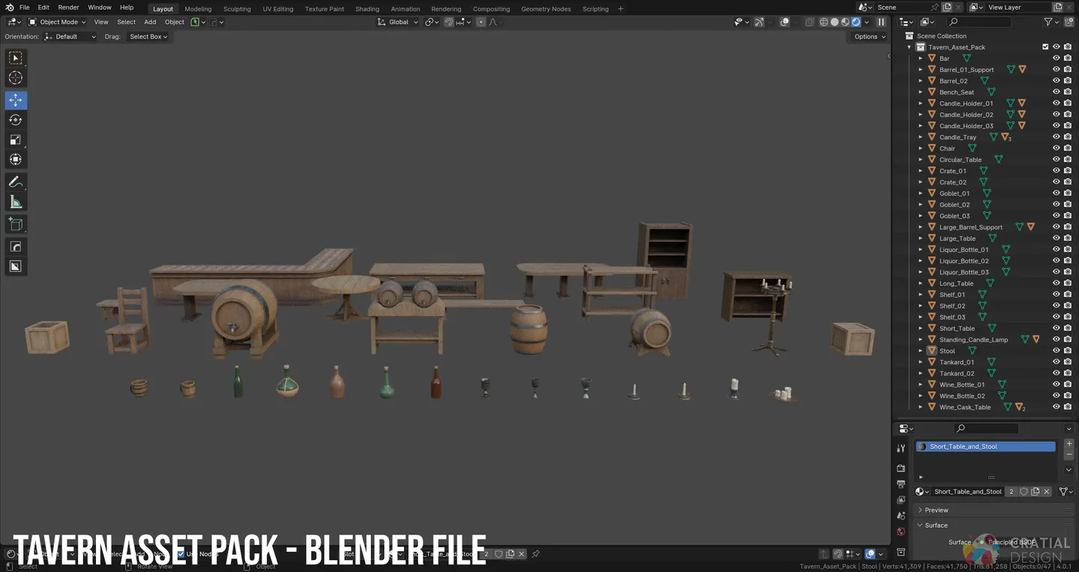Click the Blender logo menu icon
The height and width of the screenshot is (572, 1079).
(x=9, y=7)
